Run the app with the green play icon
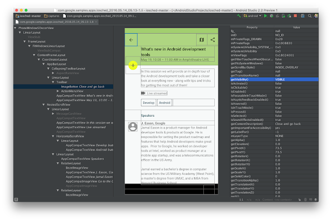 click(x=266, y=16)
